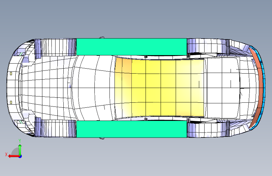Click the 'Y' axis label text
The height and width of the screenshot is (176, 272).
pyautogui.click(x=20, y=141)
